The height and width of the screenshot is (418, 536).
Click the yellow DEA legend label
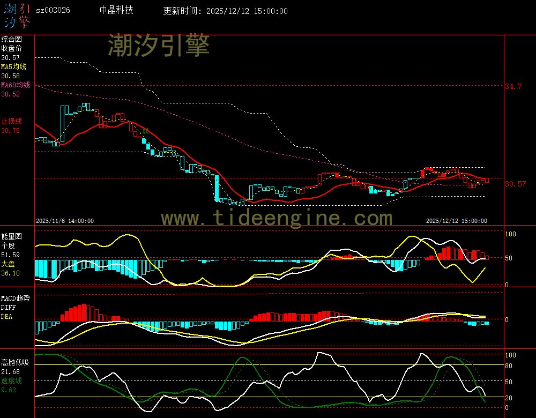[6, 316]
